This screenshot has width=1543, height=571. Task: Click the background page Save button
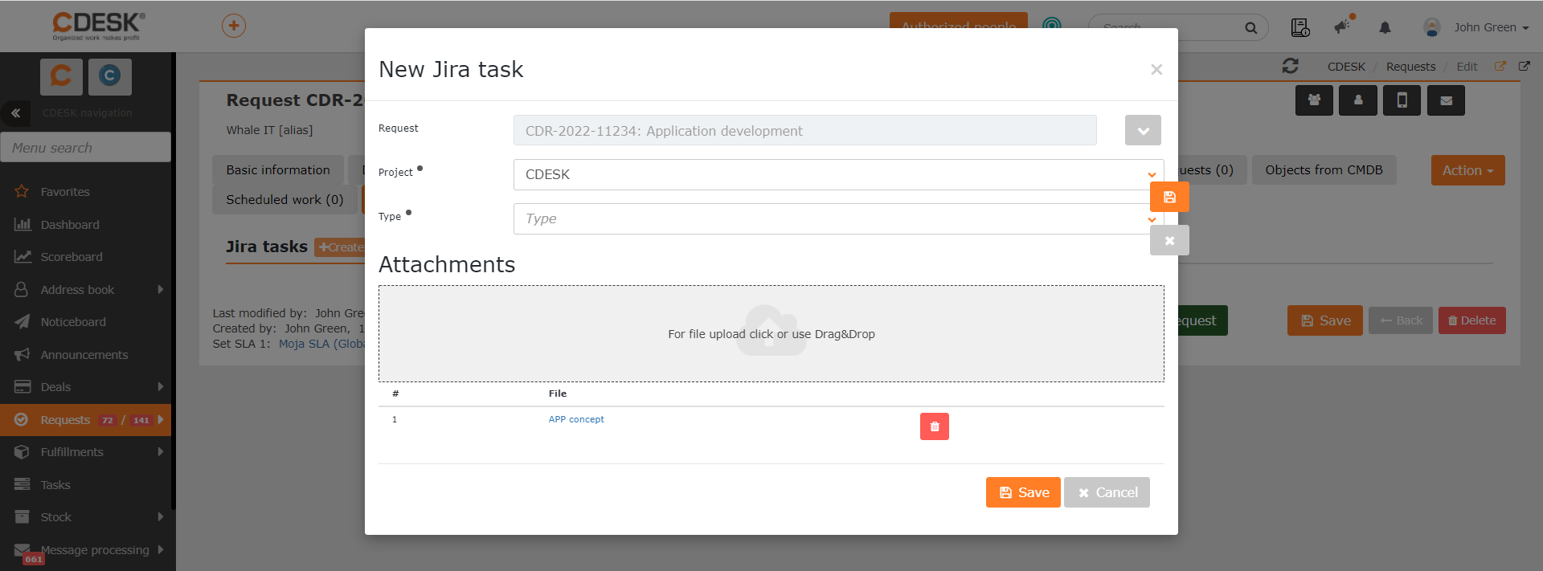(1324, 320)
